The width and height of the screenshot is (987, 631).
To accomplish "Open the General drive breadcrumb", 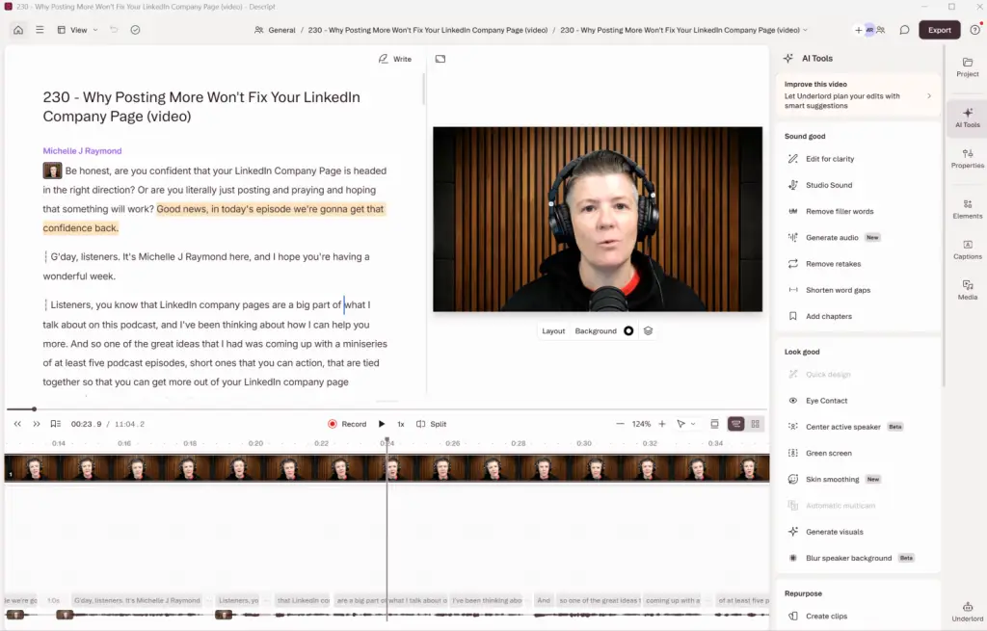I will coord(275,30).
